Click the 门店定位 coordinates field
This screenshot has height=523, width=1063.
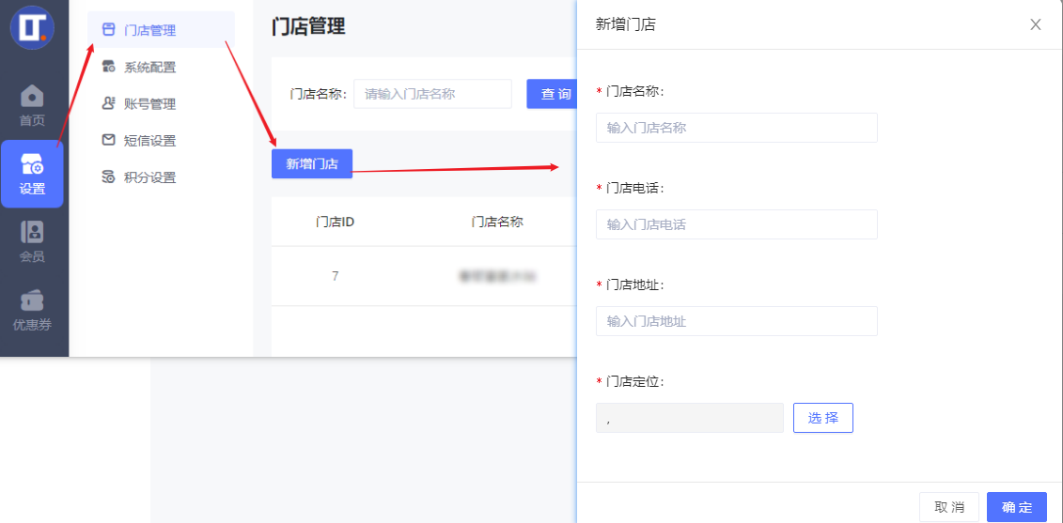click(690, 418)
